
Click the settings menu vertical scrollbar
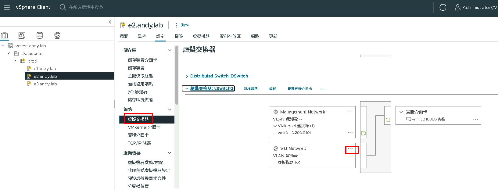click(177, 75)
